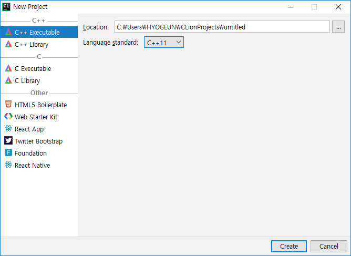The image size is (351, 256).
Task: Select React App template
Action: (x=39, y=129)
